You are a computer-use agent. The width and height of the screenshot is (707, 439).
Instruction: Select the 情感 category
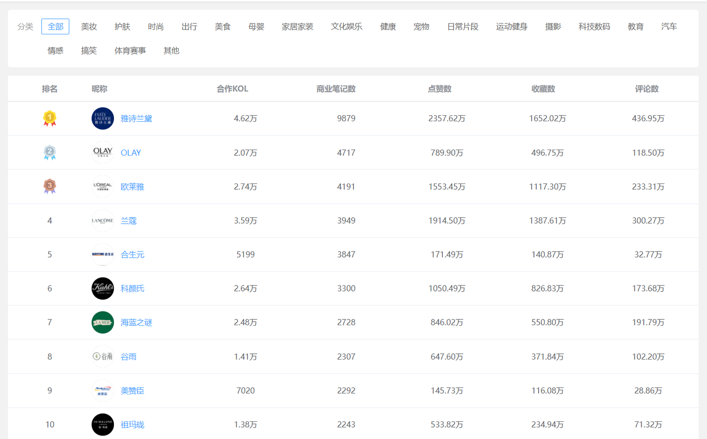tap(55, 51)
